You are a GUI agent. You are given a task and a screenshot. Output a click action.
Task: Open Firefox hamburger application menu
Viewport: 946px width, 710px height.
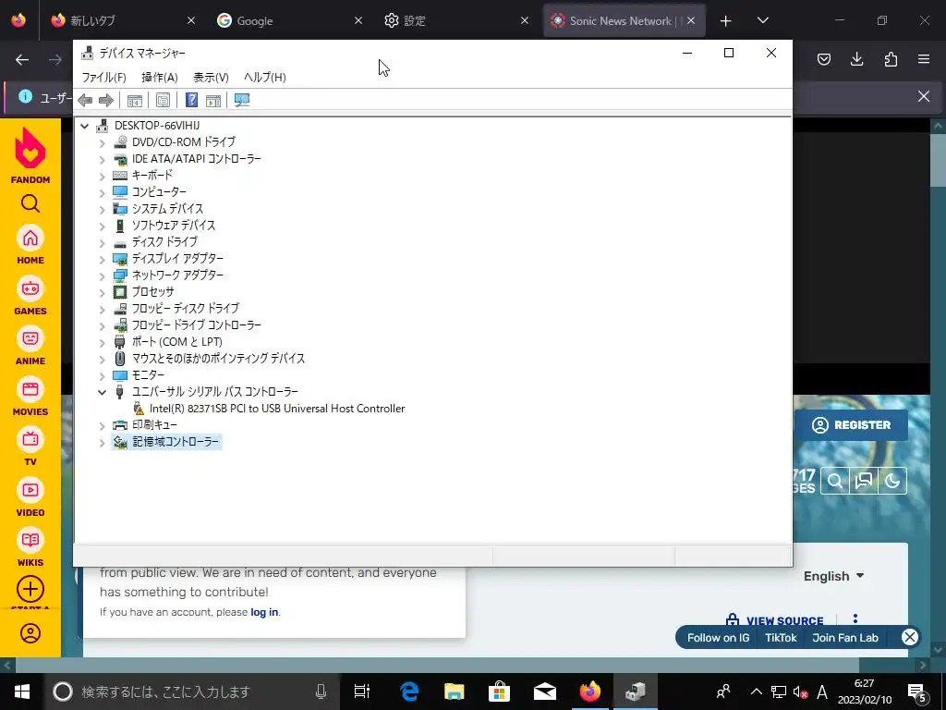click(x=924, y=59)
